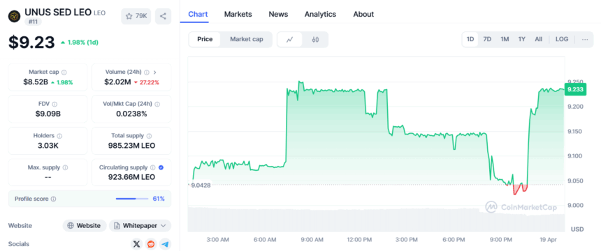601x251 pixels.
Task: Select 7D time range
Action: (487, 40)
